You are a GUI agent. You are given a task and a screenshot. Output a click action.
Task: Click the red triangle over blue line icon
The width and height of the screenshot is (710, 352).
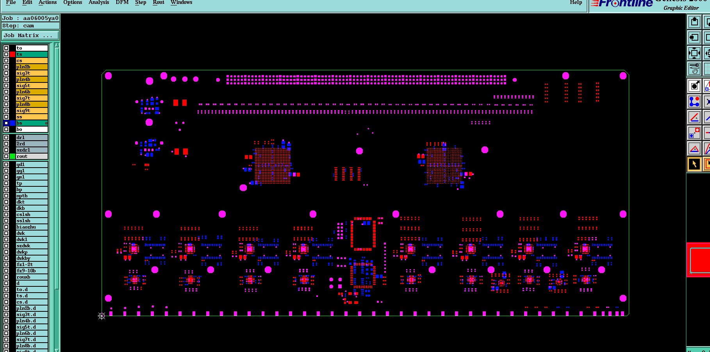(694, 148)
